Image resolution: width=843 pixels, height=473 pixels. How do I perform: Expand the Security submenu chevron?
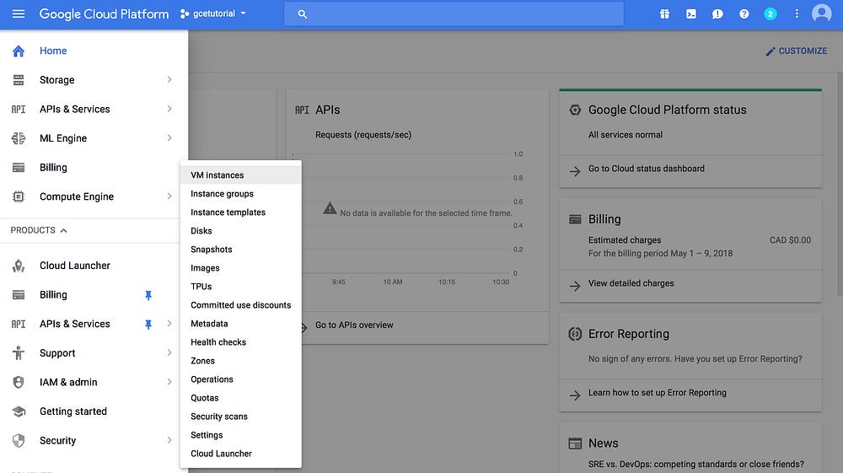tap(169, 440)
